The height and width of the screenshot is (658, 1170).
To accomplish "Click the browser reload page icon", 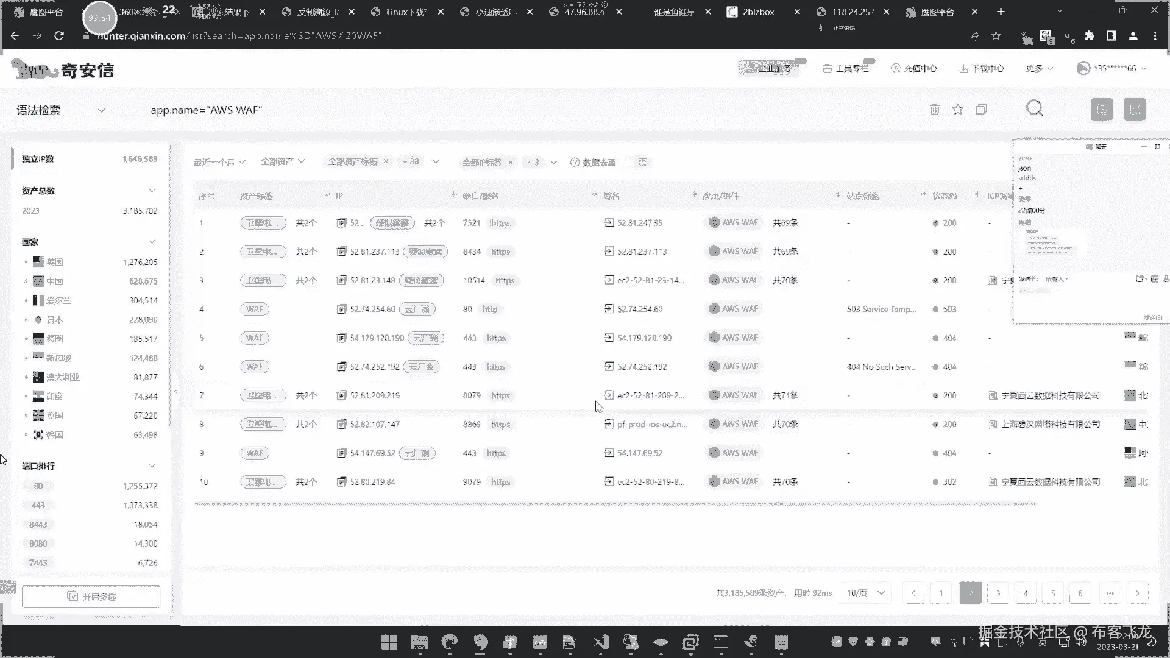I will coord(59,36).
